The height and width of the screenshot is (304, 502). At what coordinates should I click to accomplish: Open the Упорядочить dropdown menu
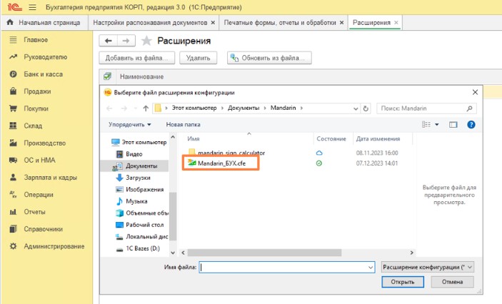point(130,124)
